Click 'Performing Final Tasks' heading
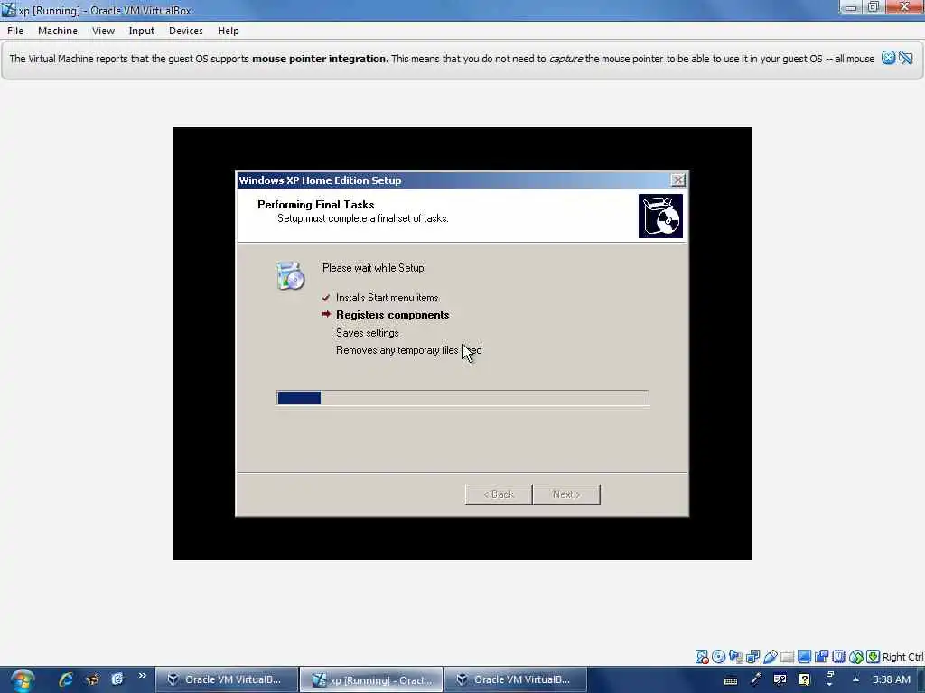 [315, 205]
